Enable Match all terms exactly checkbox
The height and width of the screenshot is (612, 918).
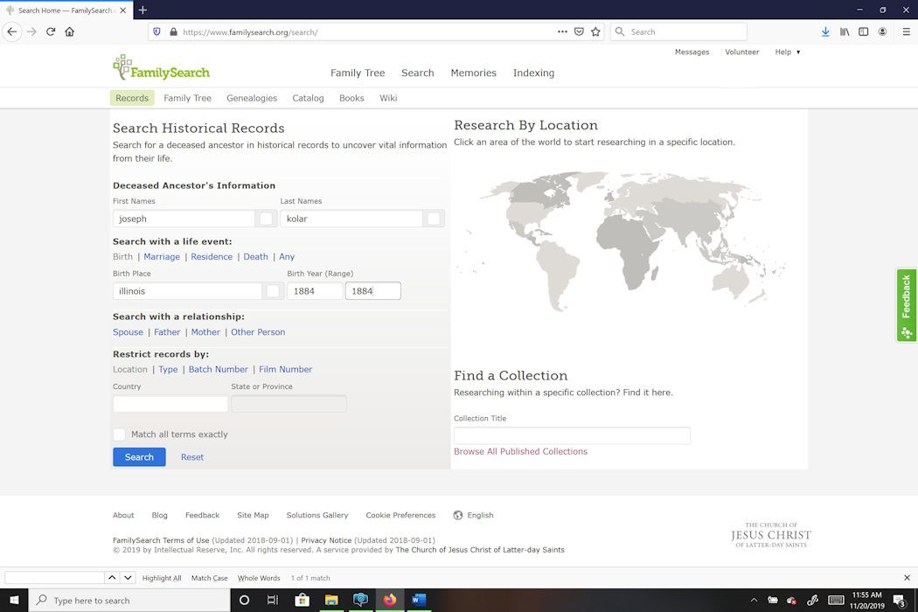click(120, 434)
